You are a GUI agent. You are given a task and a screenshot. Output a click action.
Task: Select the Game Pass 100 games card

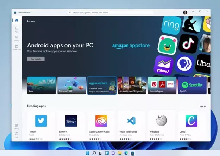pyautogui.click(x=132, y=86)
